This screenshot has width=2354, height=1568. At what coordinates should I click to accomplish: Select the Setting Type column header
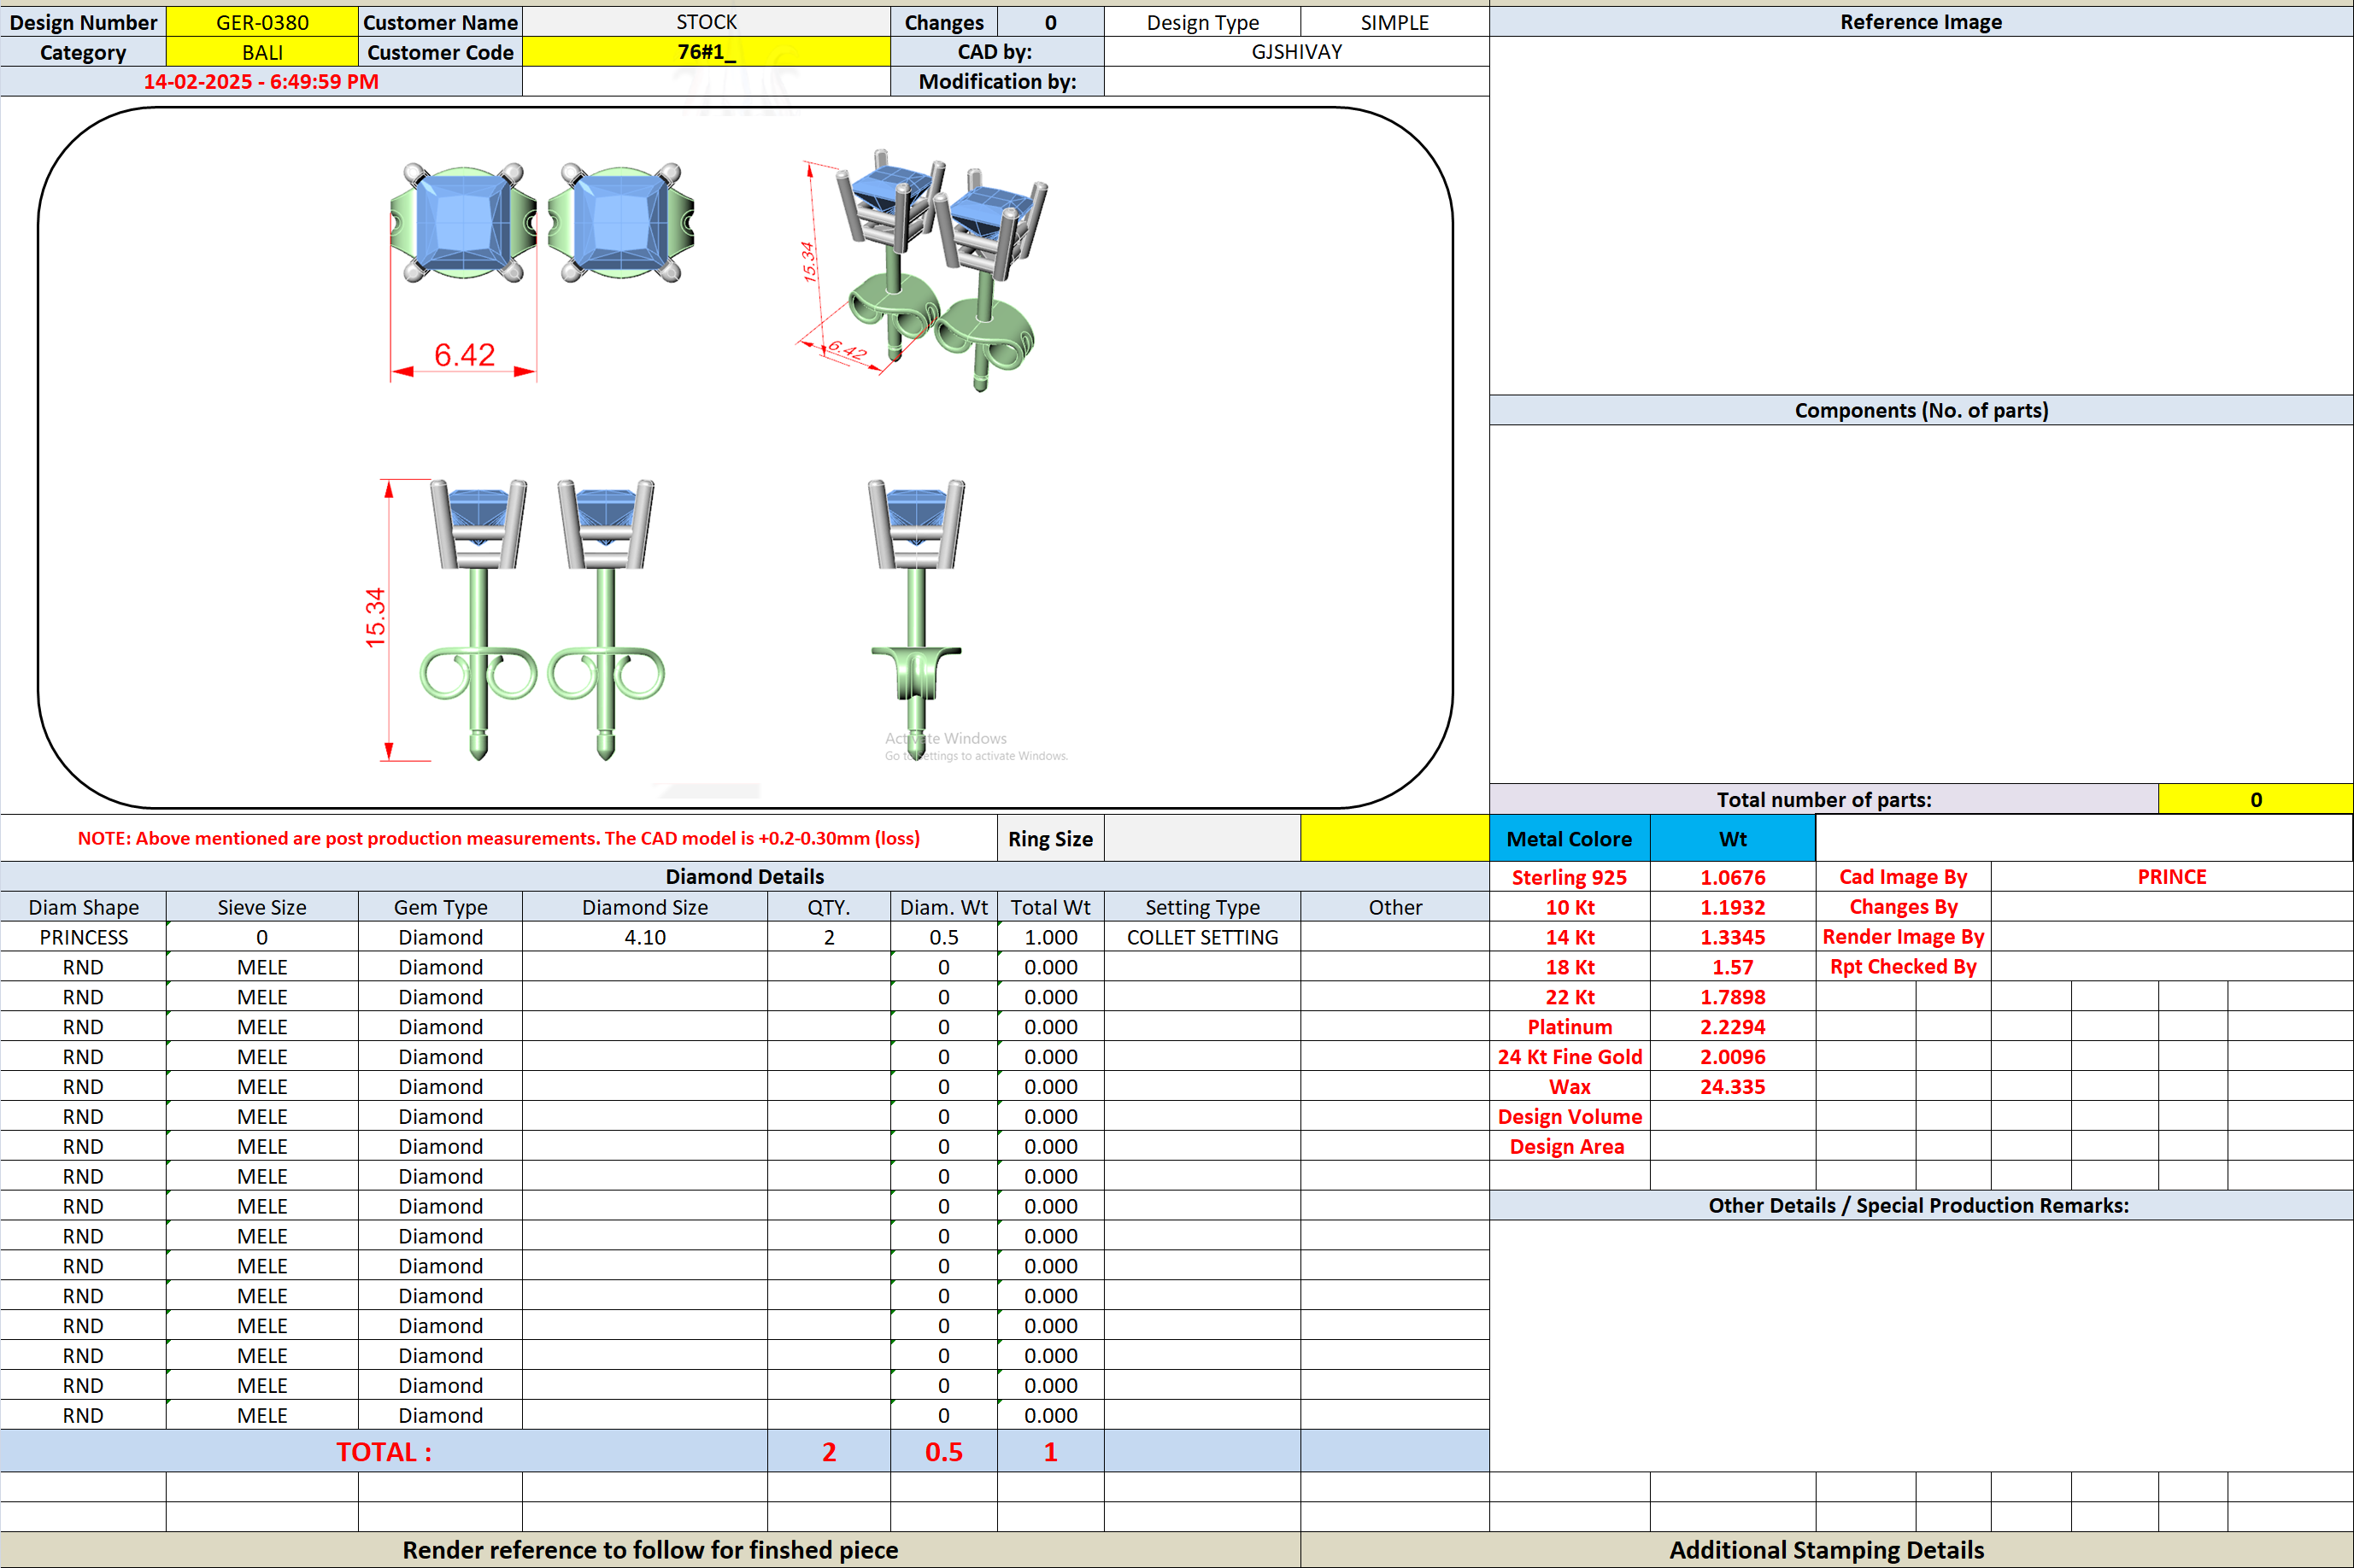click(x=1202, y=907)
